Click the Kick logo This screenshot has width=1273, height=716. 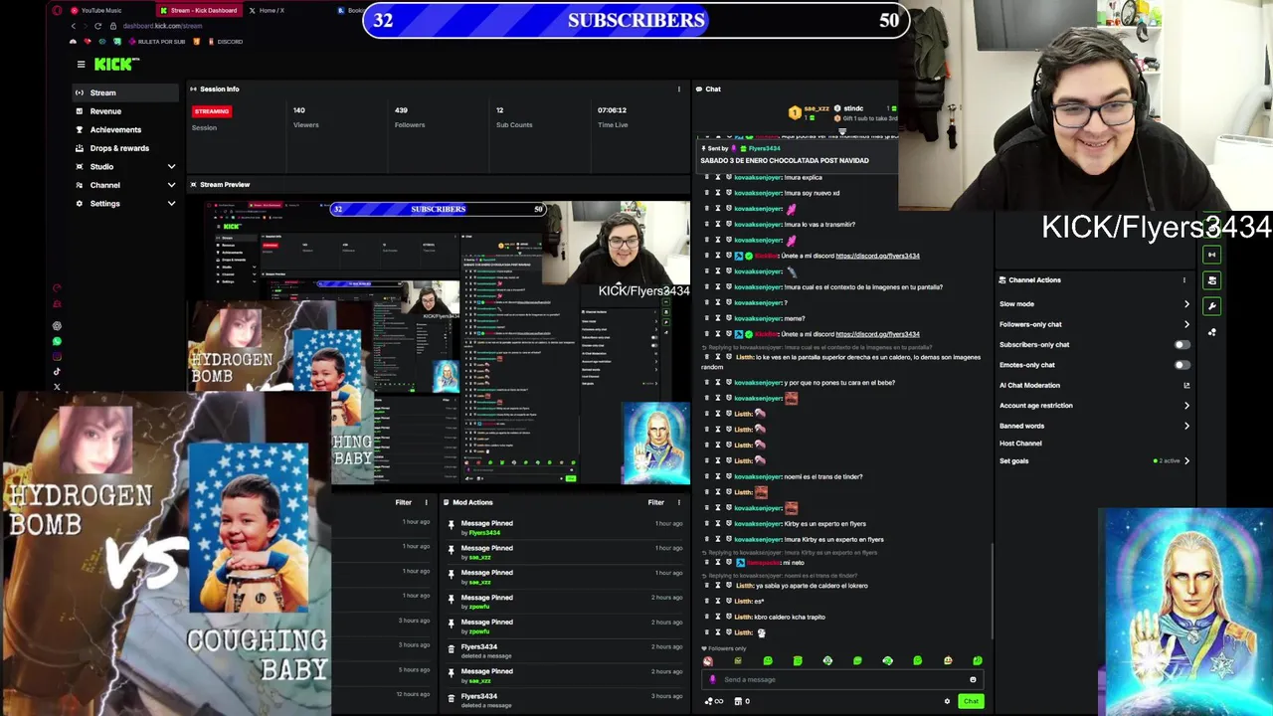[116, 64]
